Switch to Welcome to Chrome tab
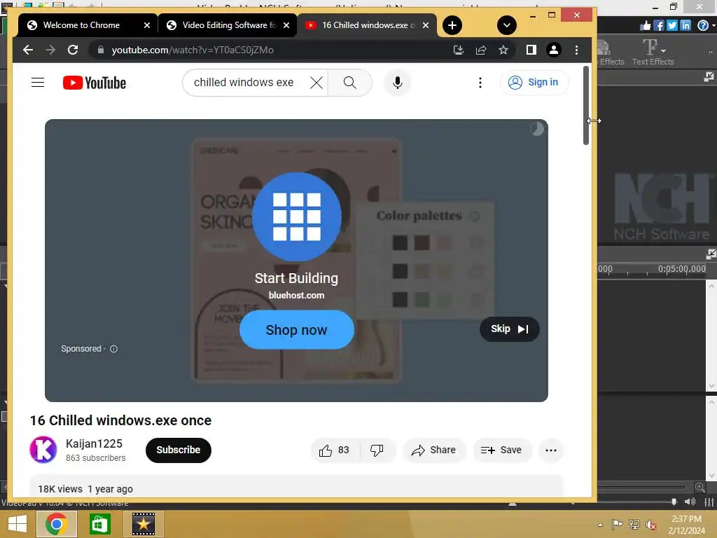This screenshot has width=717, height=538. 81,25
